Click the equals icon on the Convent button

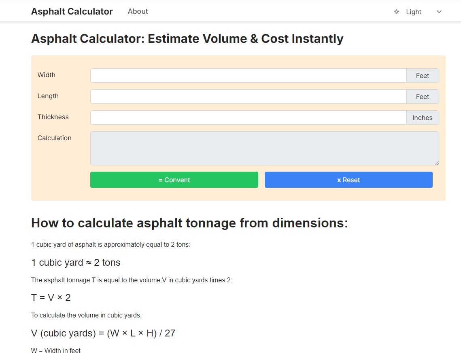click(159, 179)
